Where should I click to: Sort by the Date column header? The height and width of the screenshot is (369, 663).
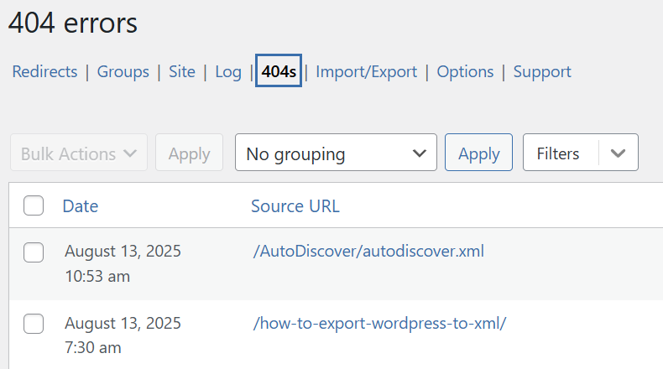pos(80,205)
